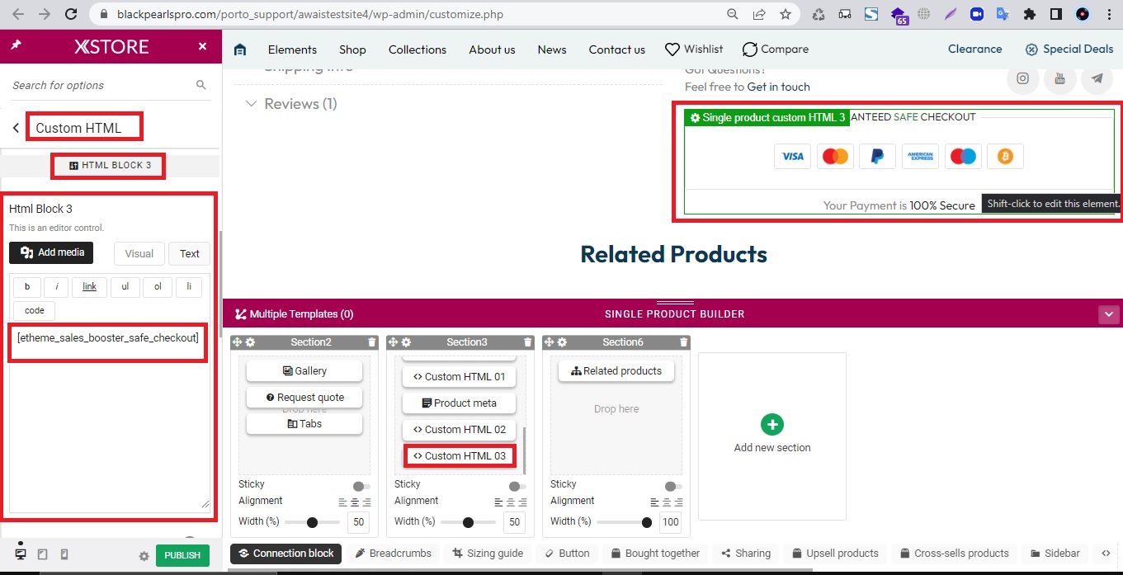
Task: Reload the browser page
Action: pyautogui.click(x=71, y=14)
